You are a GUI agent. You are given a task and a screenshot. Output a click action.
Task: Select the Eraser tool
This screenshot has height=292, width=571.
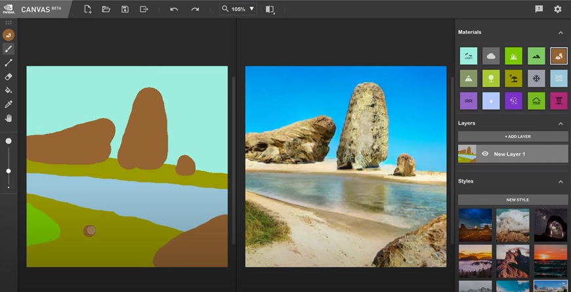coord(9,77)
